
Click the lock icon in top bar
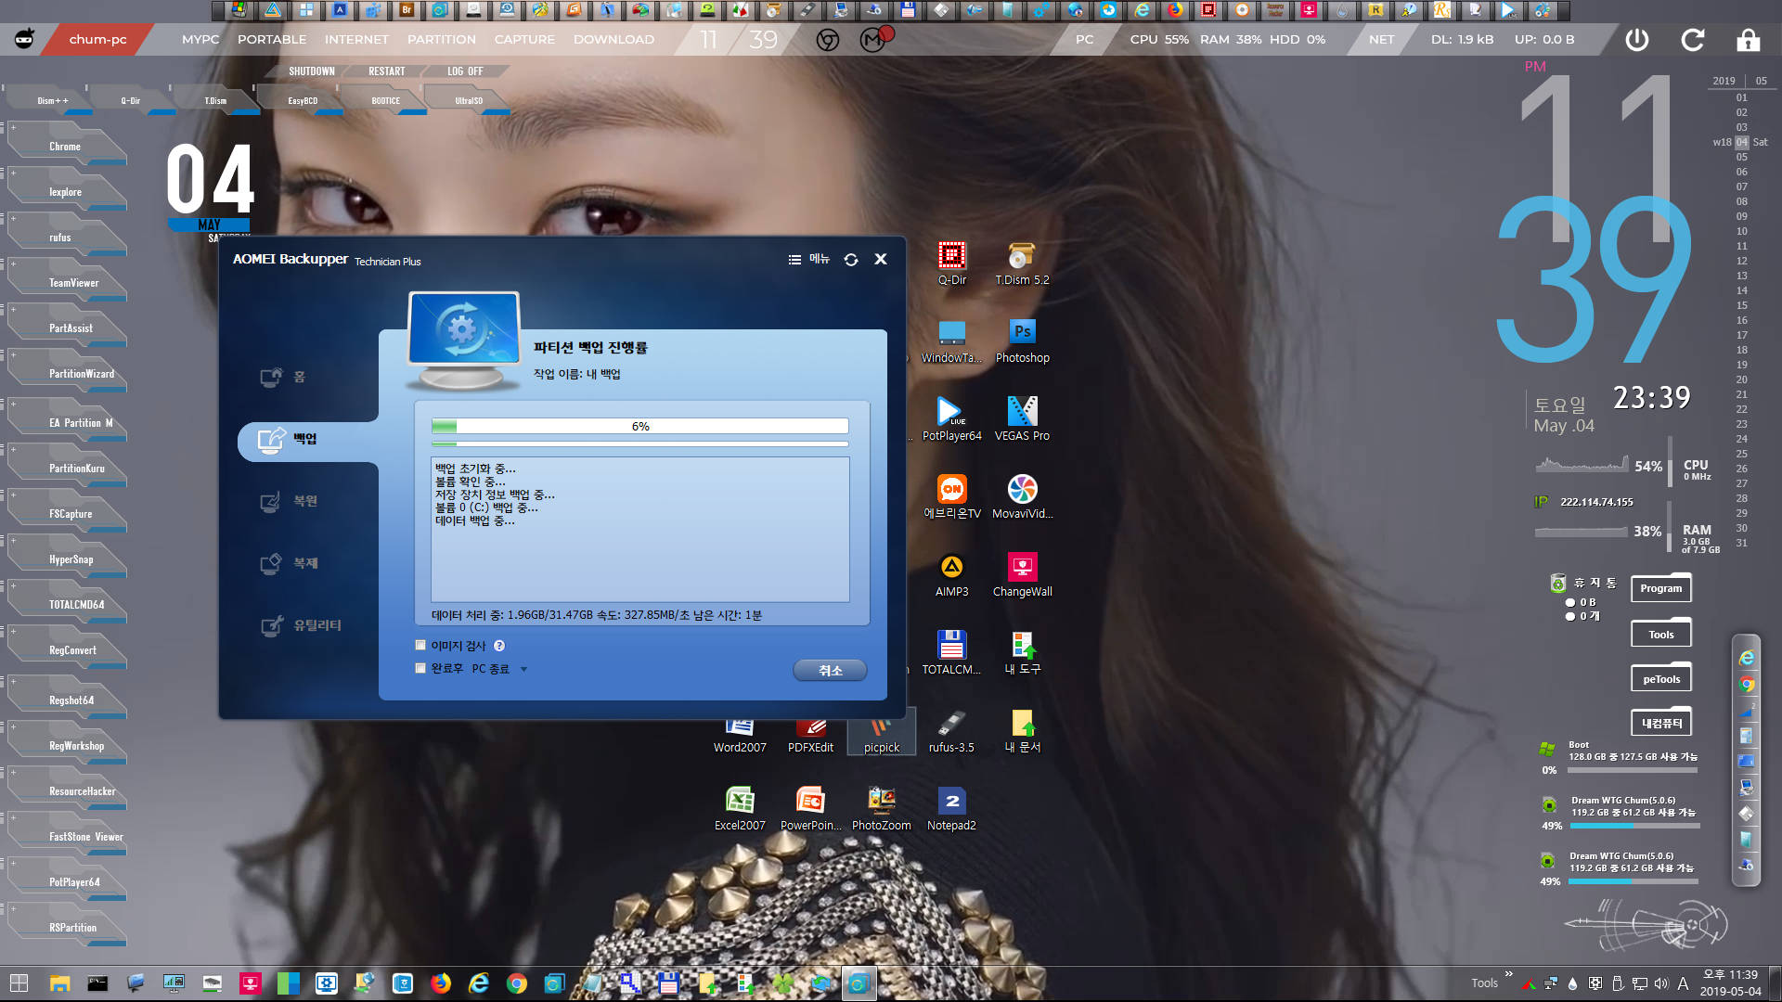1748,40
